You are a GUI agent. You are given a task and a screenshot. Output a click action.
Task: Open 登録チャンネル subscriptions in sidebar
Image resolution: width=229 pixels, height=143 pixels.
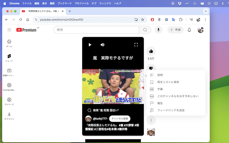pos(9,73)
